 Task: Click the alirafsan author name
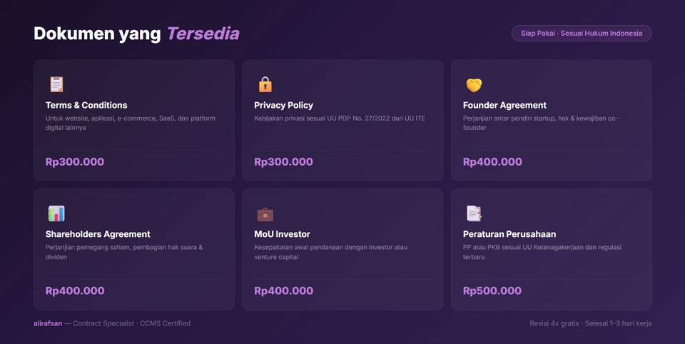tap(47, 323)
